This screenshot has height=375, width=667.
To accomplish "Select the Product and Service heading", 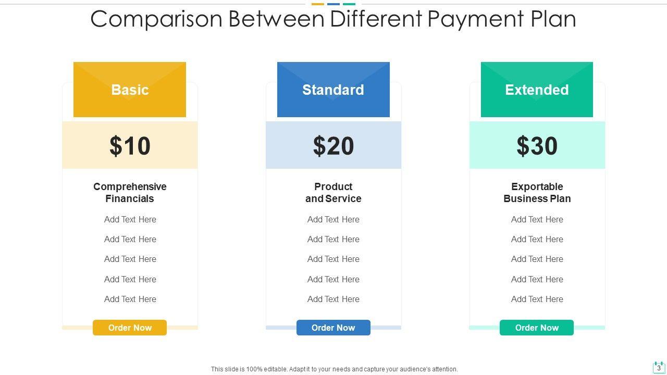I will 333,192.
